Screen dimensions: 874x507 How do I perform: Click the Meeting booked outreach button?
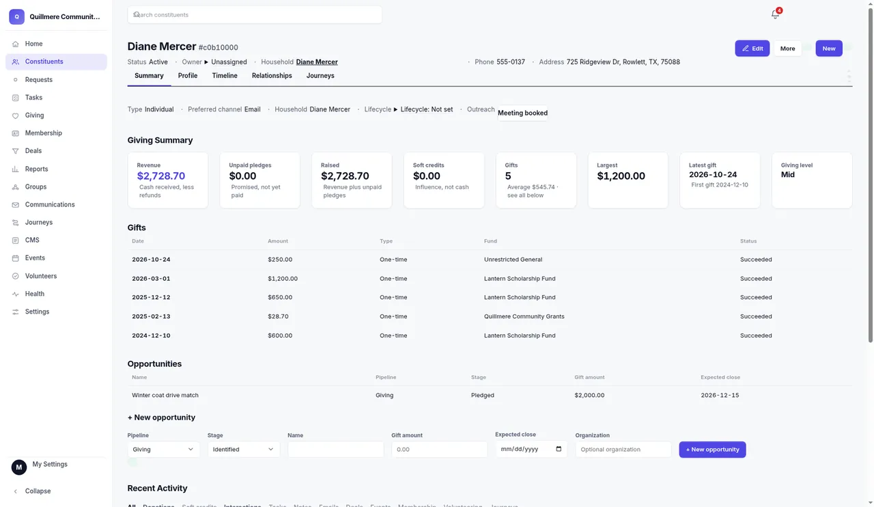[522, 113]
